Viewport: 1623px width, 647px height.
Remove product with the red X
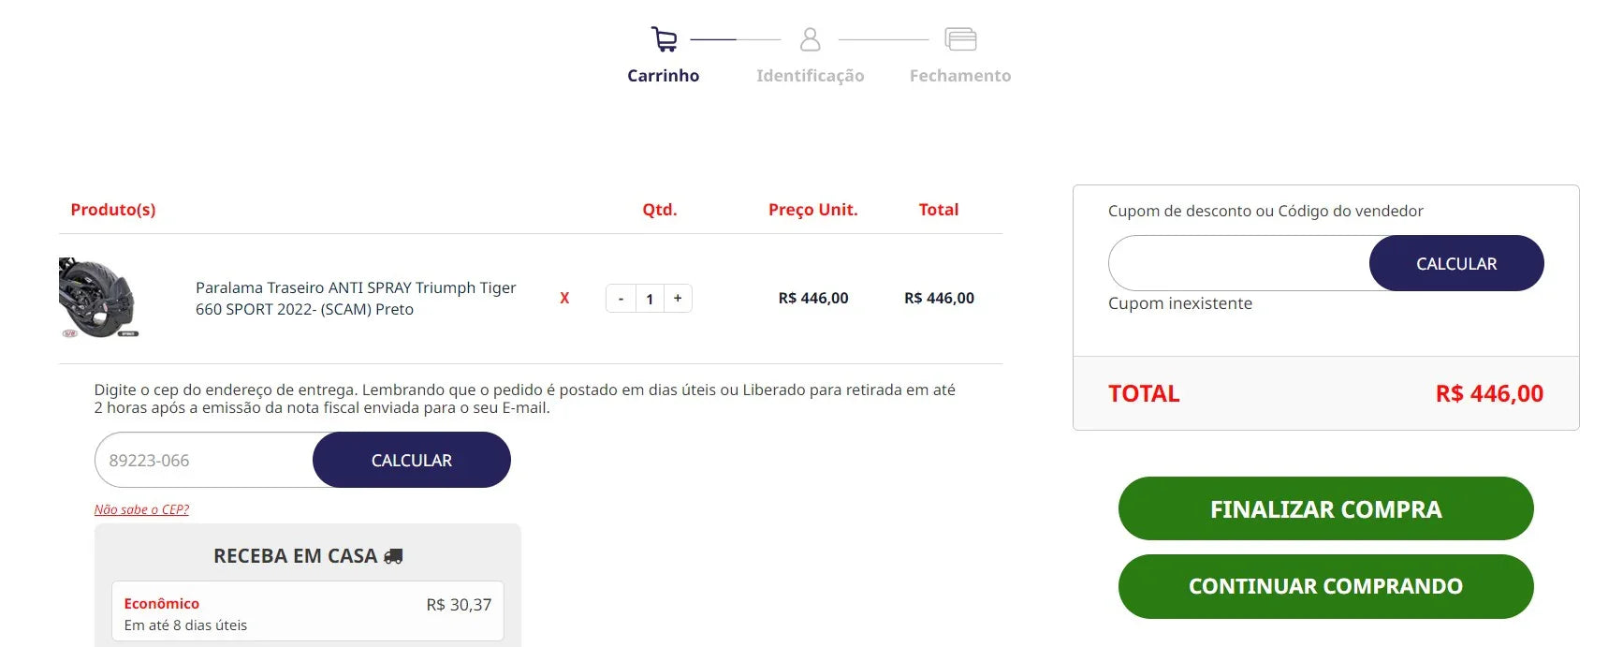tap(564, 298)
